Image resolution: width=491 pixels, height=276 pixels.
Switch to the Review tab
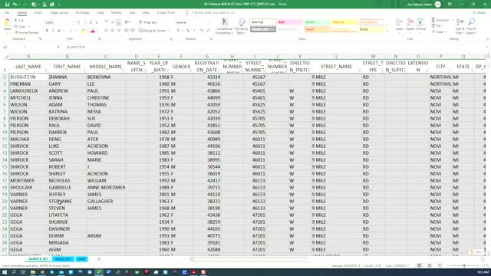point(116,13)
